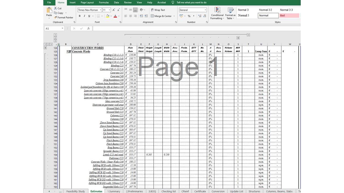The width and height of the screenshot is (344, 193).
Task: Open the Formulas ribbon tab
Action: (x=104, y=2)
